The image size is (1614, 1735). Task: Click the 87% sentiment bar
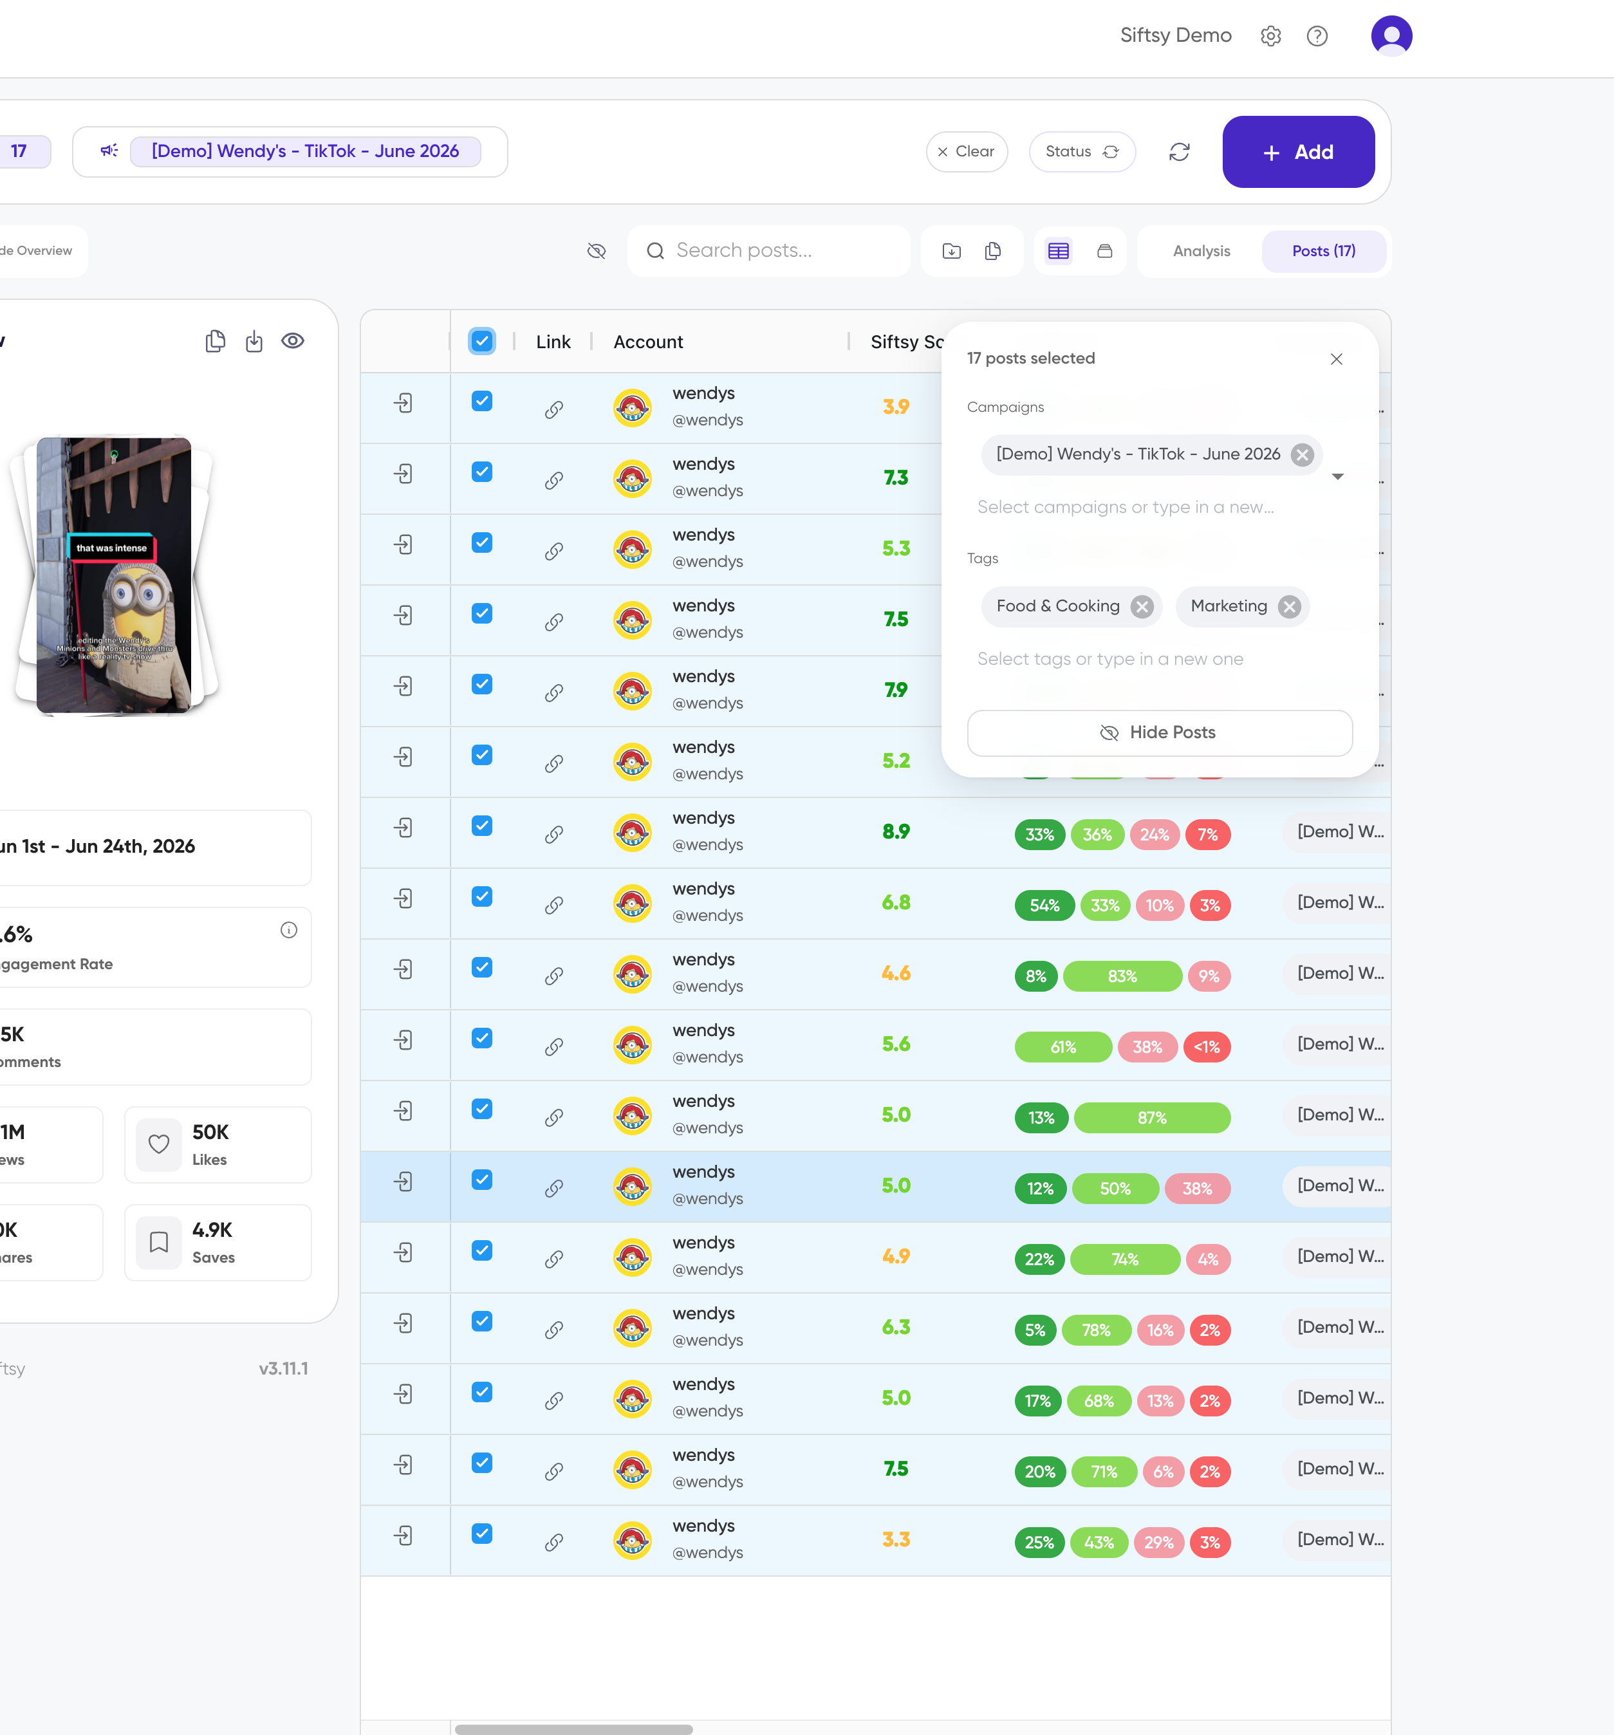pos(1151,1118)
